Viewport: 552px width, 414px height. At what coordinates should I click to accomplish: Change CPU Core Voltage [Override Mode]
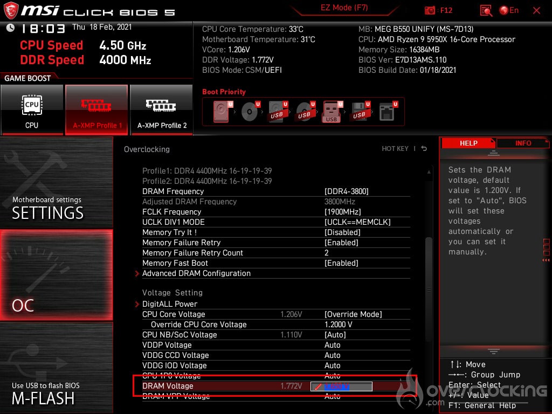coord(276,314)
